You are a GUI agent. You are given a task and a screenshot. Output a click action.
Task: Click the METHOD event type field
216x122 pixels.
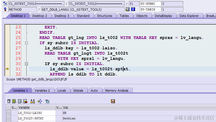click(22, 9)
